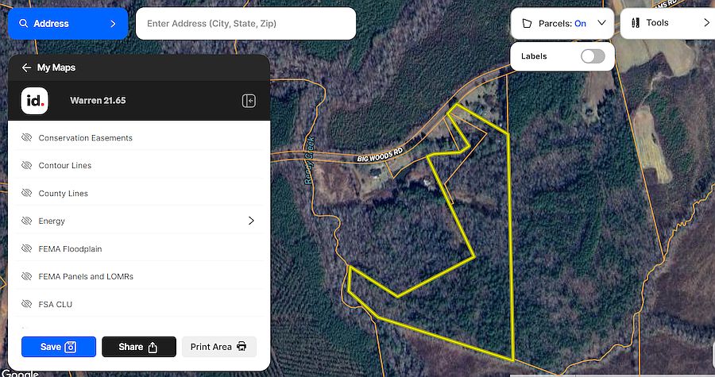Click the back arrow beside My Maps
Screen dimensions: 715x377
point(26,67)
